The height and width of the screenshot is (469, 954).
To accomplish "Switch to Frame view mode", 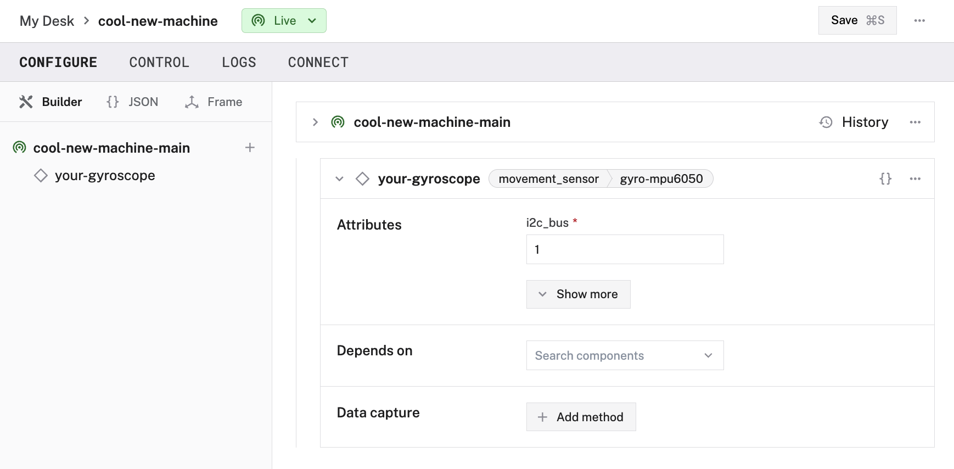I will (214, 102).
